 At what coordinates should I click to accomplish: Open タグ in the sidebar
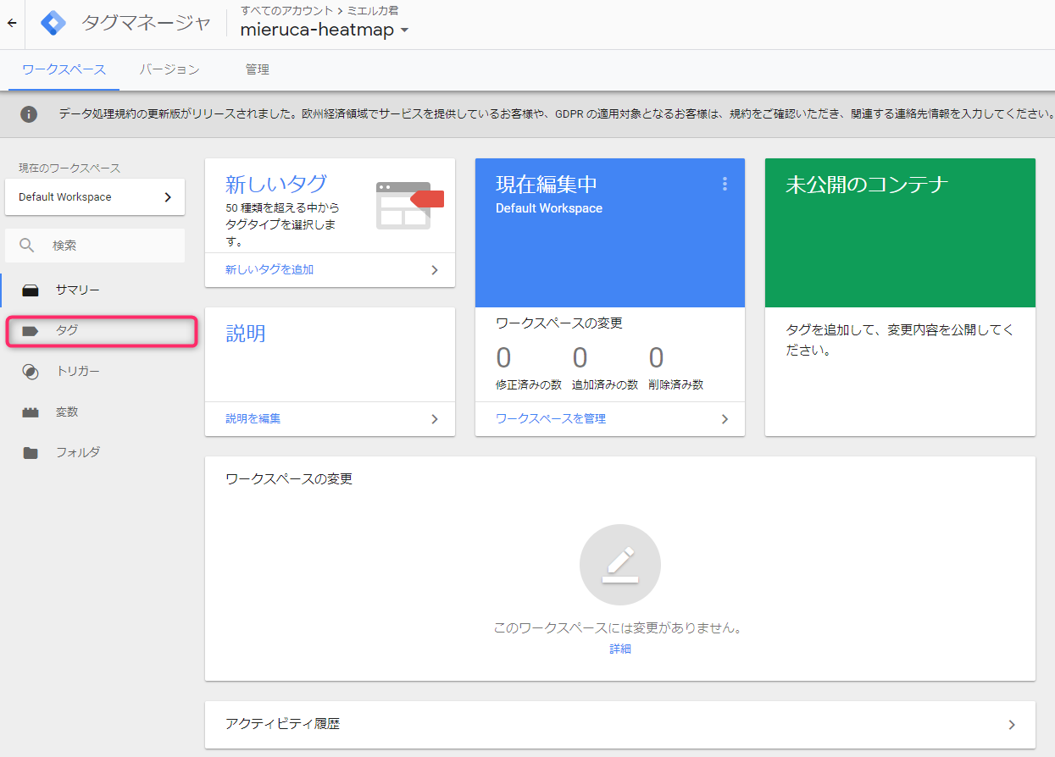(x=102, y=331)
